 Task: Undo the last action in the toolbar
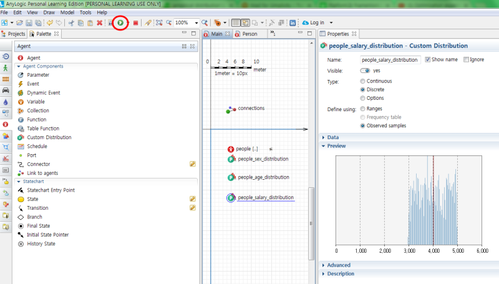pyautogui.click(x=50, y=22)
